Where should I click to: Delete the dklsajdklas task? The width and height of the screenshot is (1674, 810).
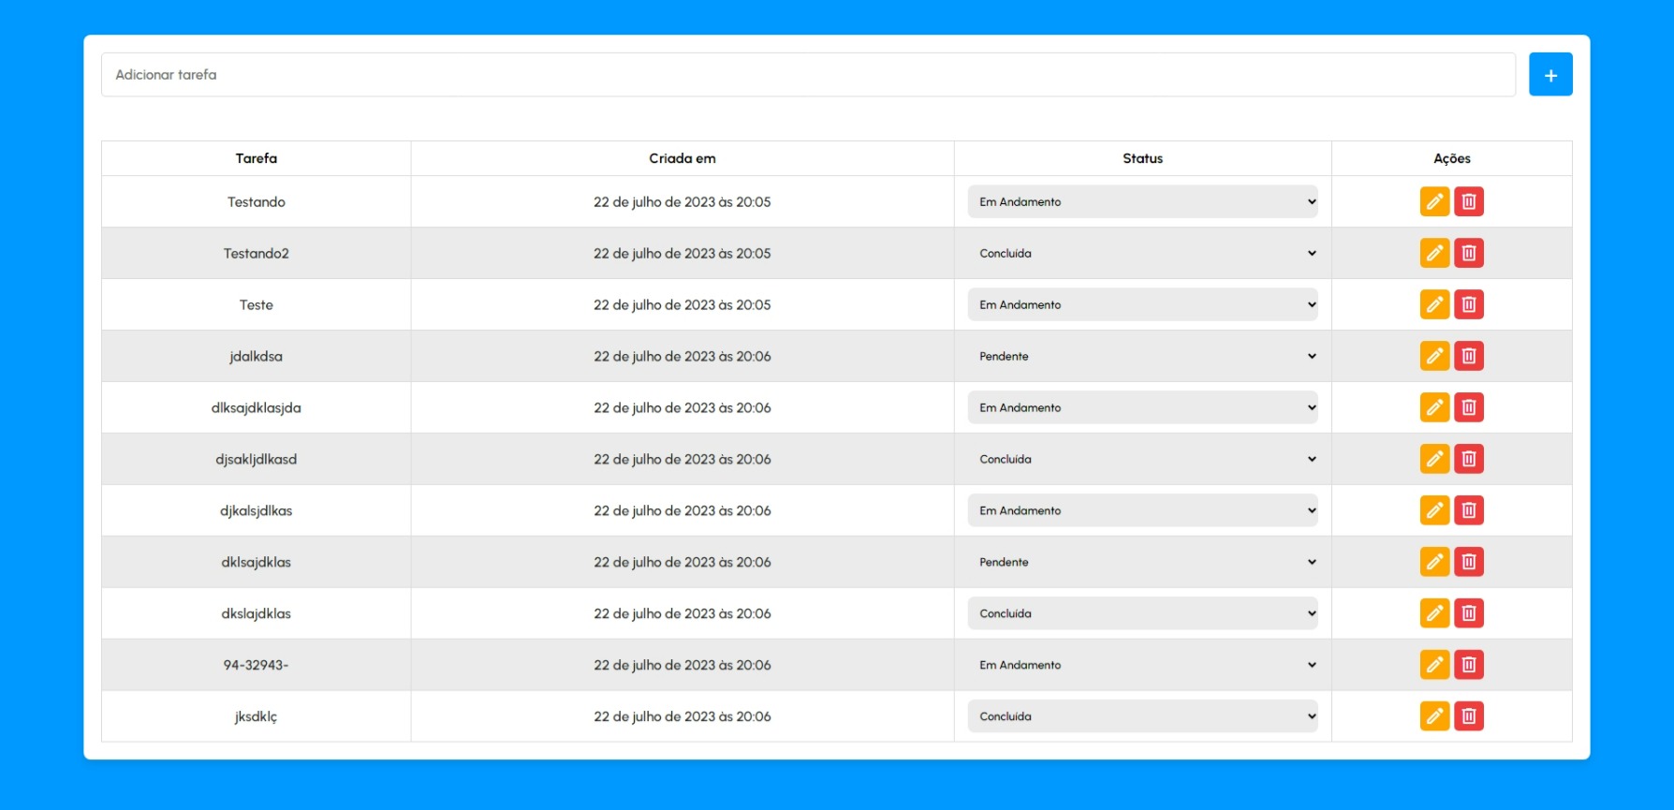(1469, 562)
